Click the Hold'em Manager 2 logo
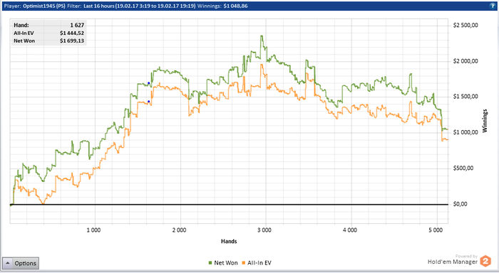The image size is (499, 273). tap(485, 261)
